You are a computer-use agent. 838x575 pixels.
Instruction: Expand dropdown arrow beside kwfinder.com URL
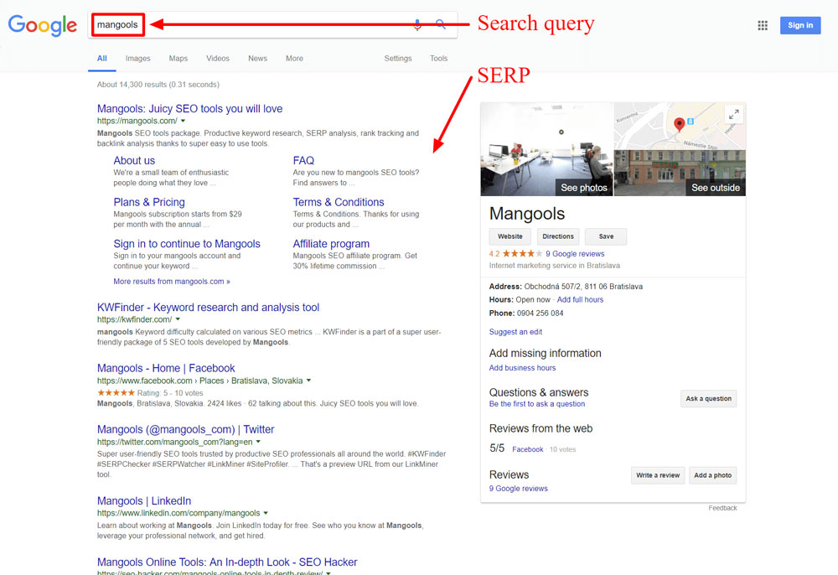[178, 319]
